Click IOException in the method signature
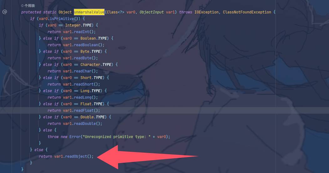329x173 pixels. coord(207,12)
